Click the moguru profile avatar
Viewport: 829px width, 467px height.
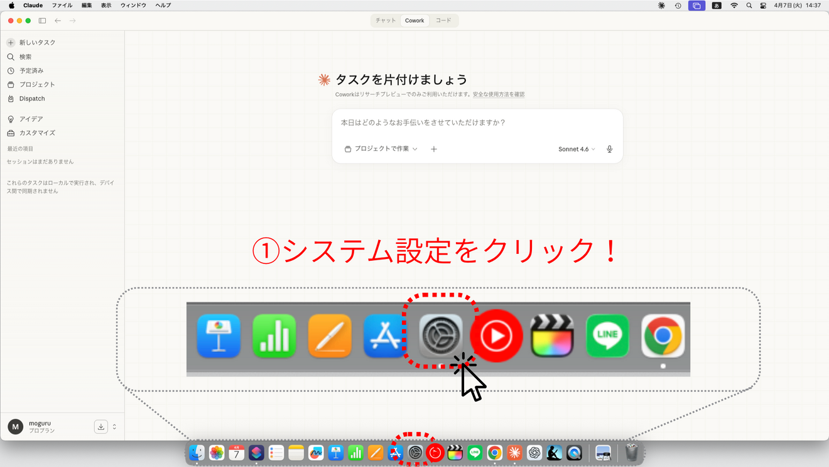(16, 427)
